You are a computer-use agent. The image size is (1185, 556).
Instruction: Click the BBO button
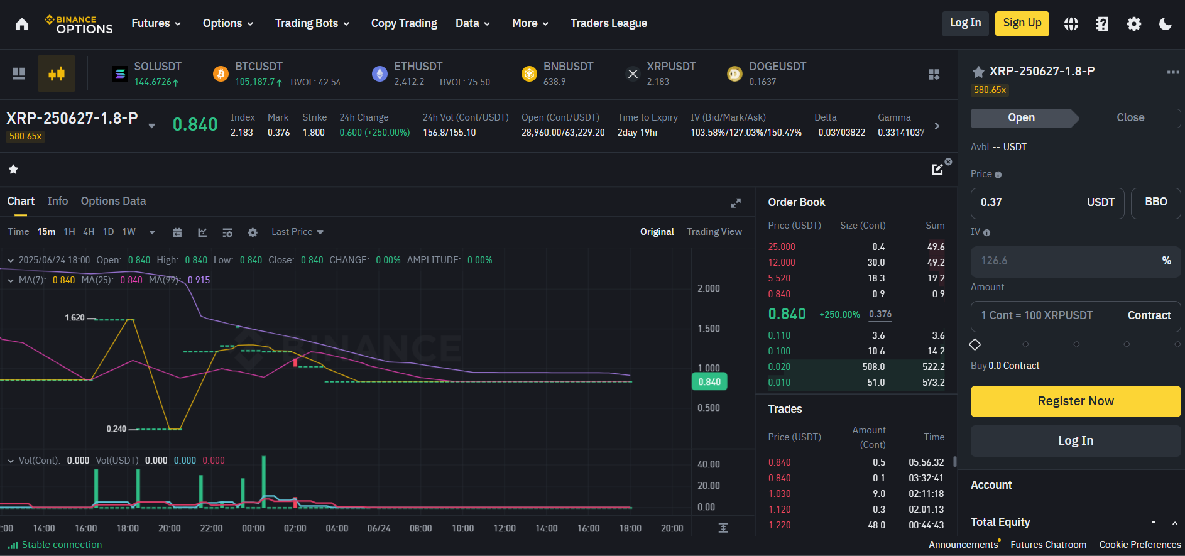point(1156,202)
